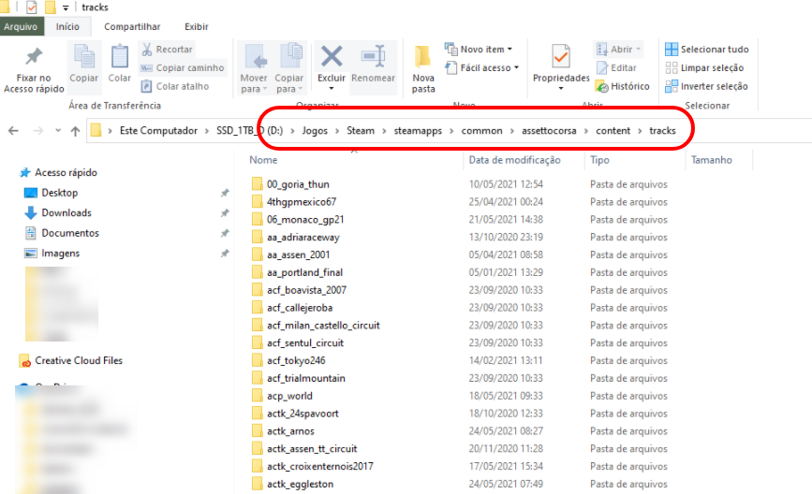Open the Fácil acesso dropdown
The width and height of the screenshot is (812, 494).
(481, 67)
